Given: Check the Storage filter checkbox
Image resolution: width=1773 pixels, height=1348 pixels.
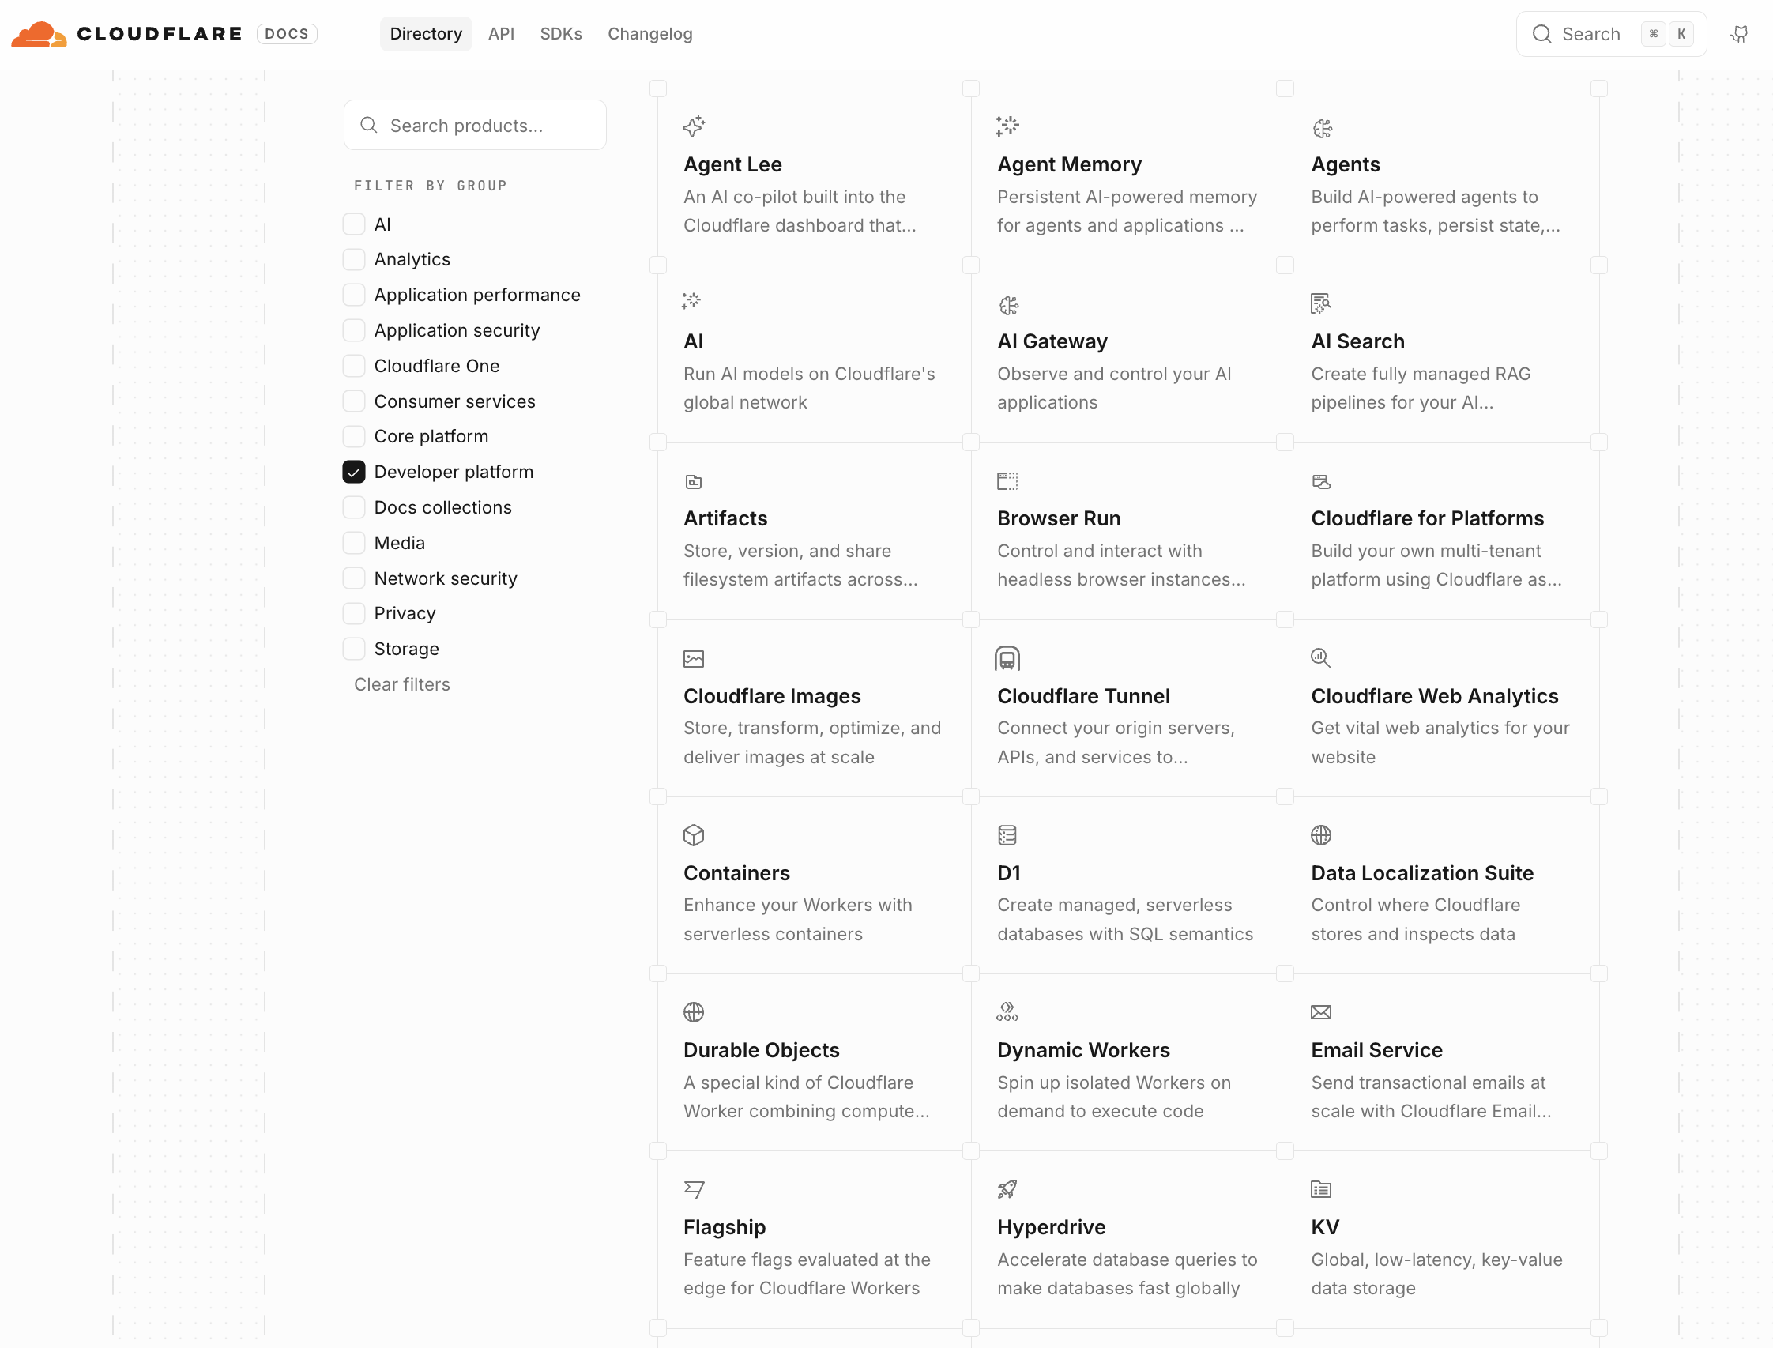Looking at the screenshot, I should click(354, 649).
